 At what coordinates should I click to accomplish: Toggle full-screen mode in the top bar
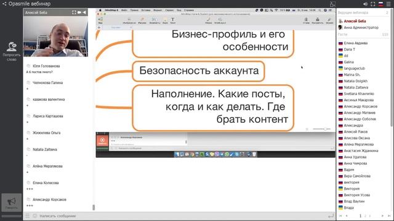click(373, 4)
